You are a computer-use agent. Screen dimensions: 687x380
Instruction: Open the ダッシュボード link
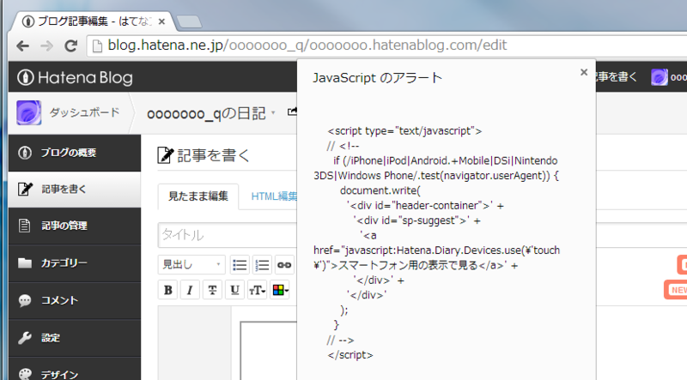(84, 112)
